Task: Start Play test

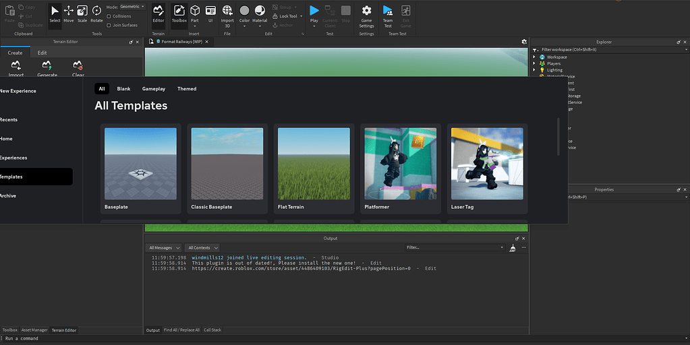Action: coord(314,11)
